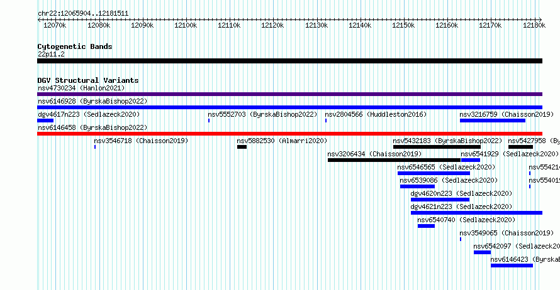This screenshot has height=290, width=560.
Task: Open nsv2804566 (Huddleston2016) variant label
Action: [376, 114]
